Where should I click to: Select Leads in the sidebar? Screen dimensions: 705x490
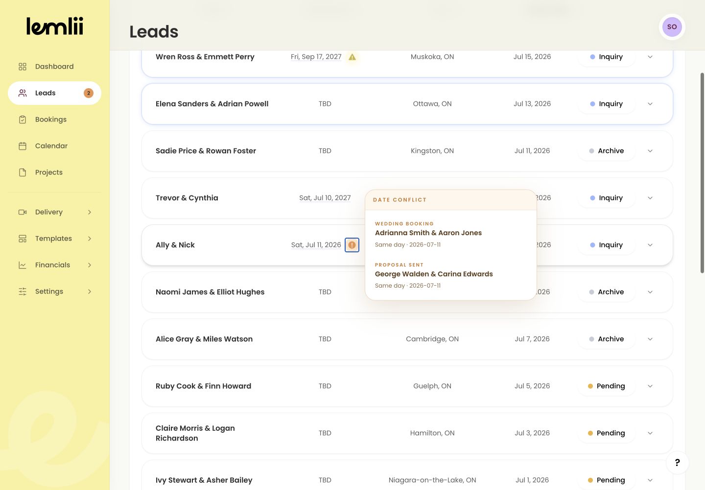coord(54,93)
